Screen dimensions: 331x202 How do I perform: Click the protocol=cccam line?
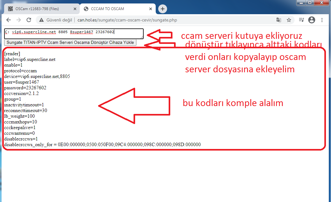(x=21, y=71)
